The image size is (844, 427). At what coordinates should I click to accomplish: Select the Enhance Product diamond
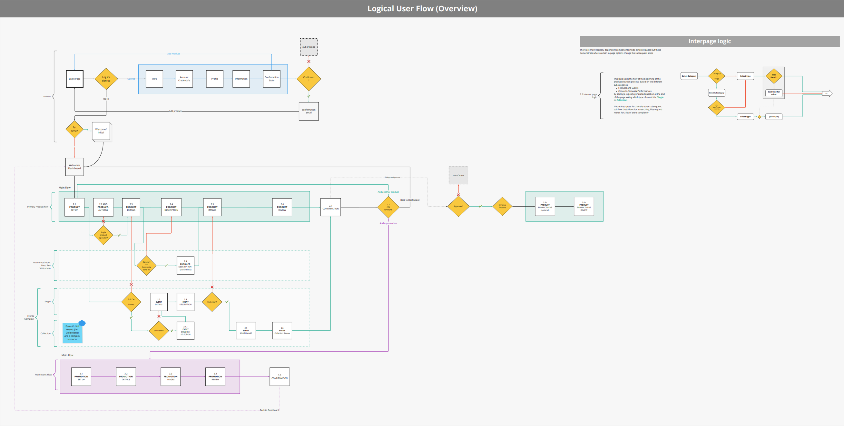click(x=502, y=206)
